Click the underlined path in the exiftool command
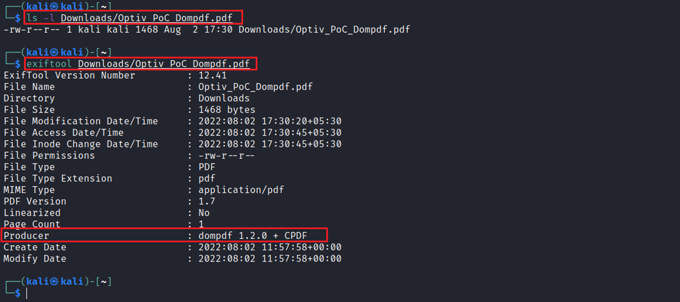This screenshot has width=680, height=302. click(x=164, y=64)
